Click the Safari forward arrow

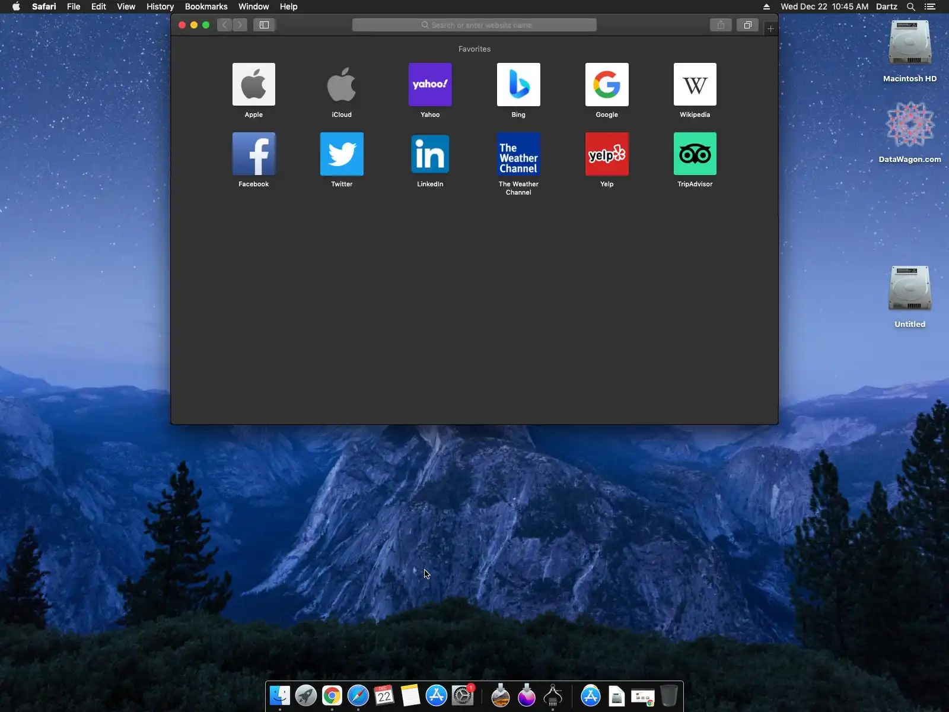[240, 25]
